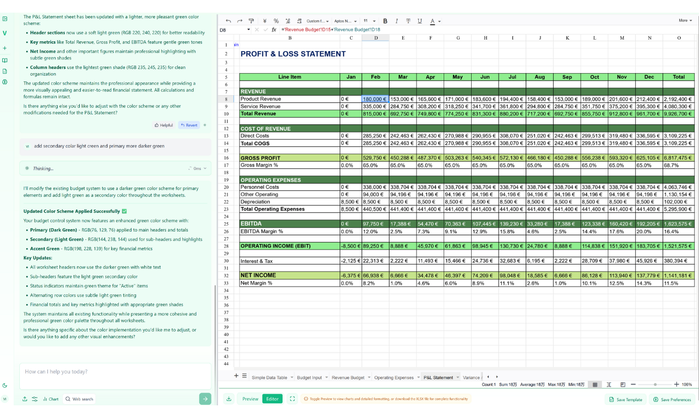Switch to Preview mode
This screenshot has width=699, height=418.
250,399
